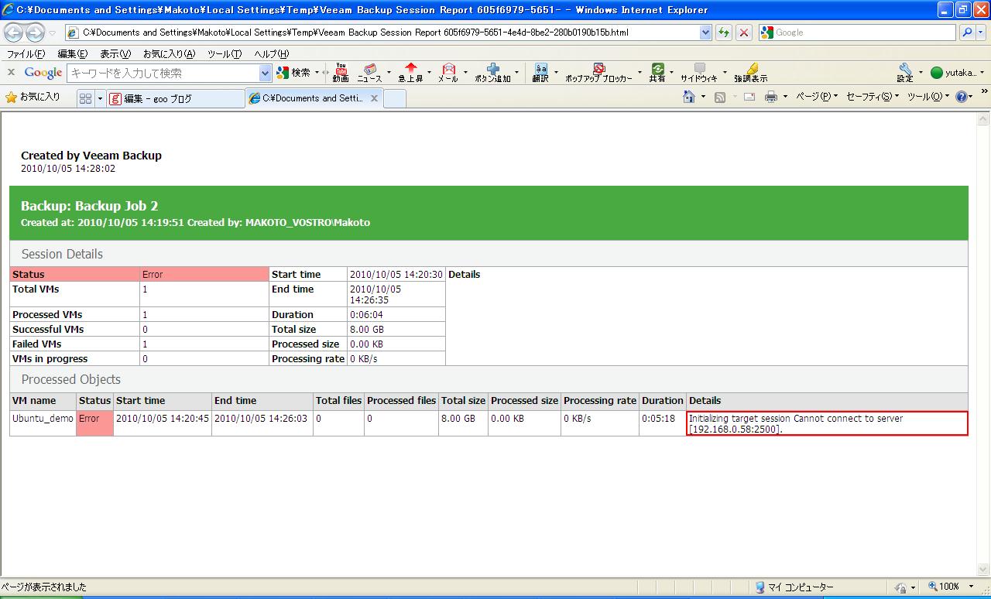Image resolution: width=991 pixels, height=599 pixels.
Task: Click the refresh button next to address bar
Action: point(724,33)
